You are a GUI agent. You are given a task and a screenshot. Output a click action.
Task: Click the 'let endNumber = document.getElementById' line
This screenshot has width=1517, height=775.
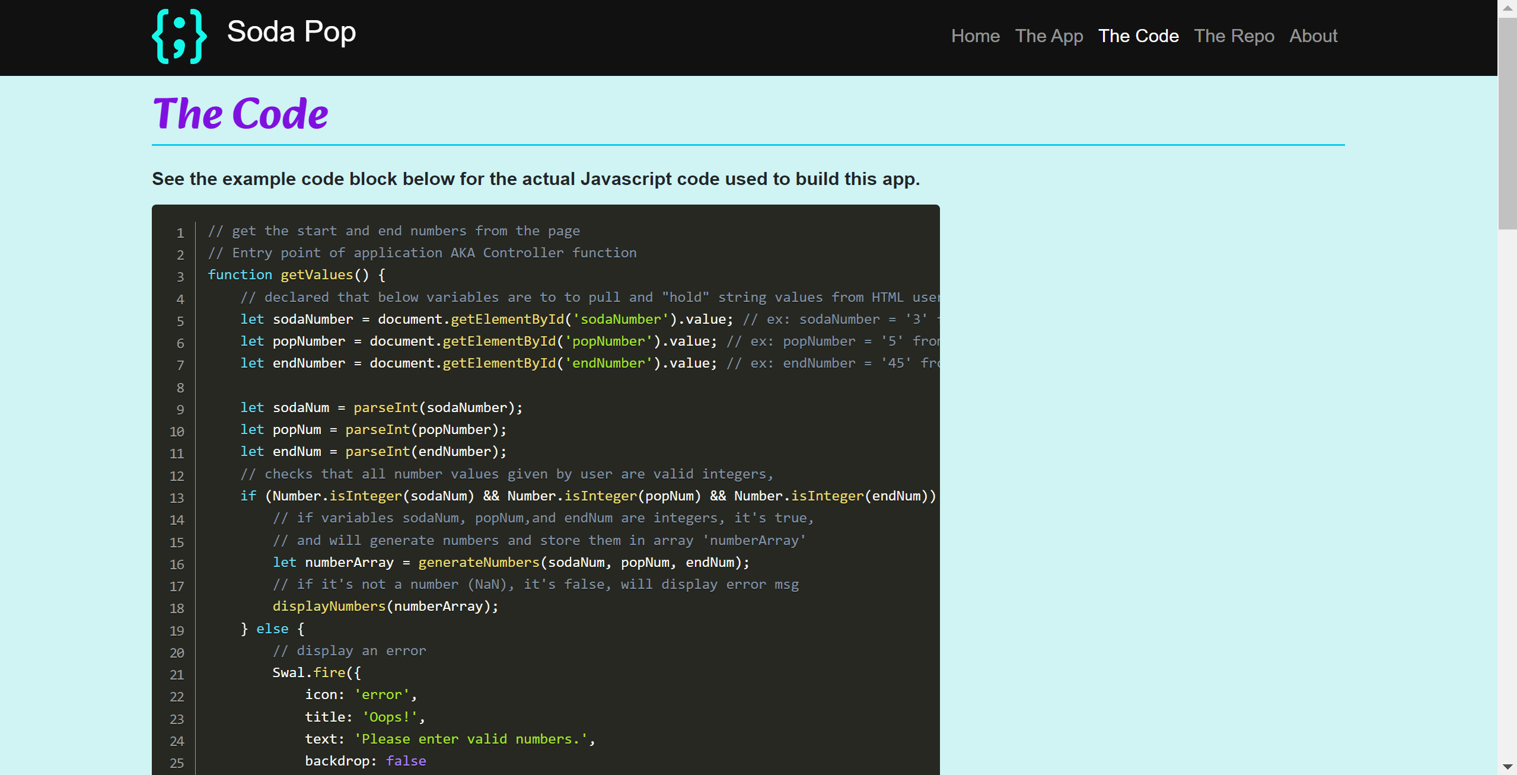pos(589,363)
